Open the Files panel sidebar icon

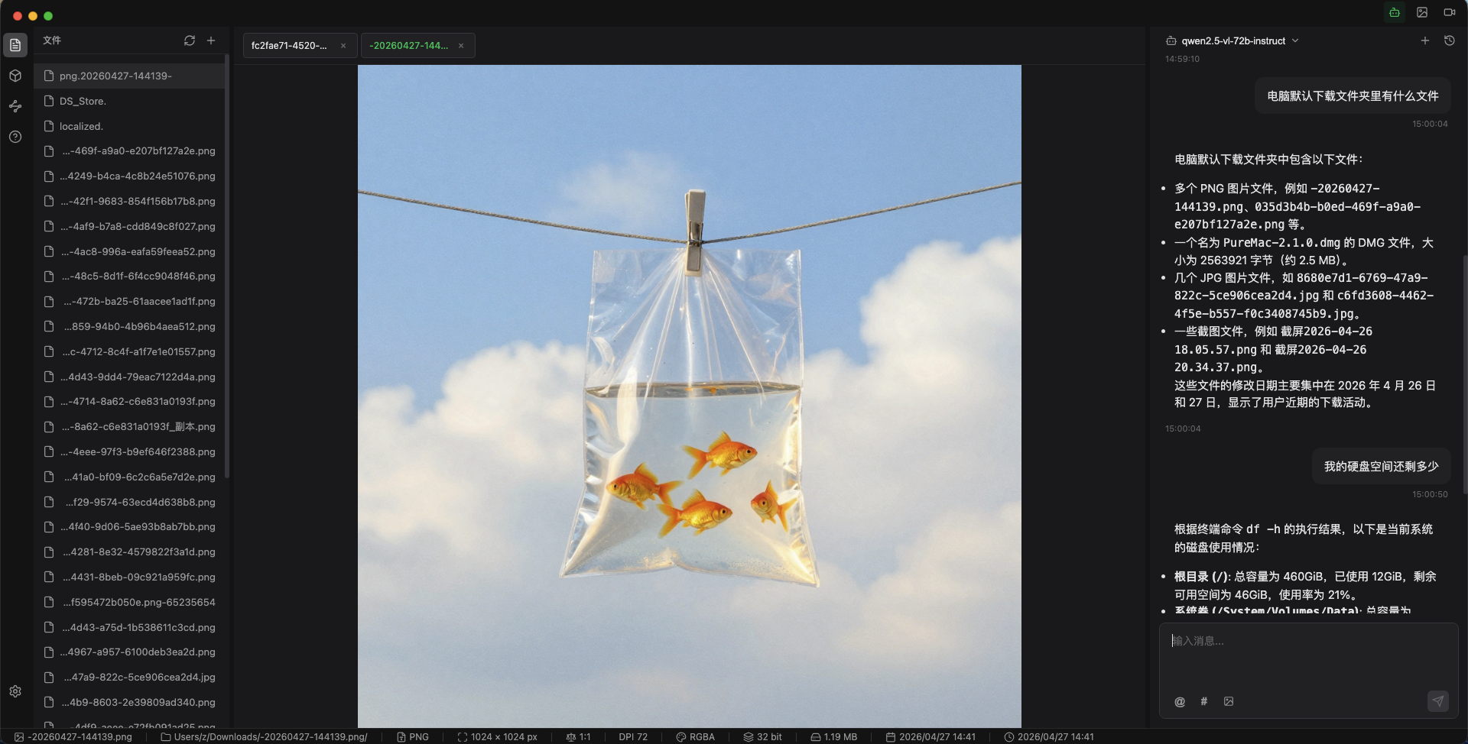[x=15, y=45]
